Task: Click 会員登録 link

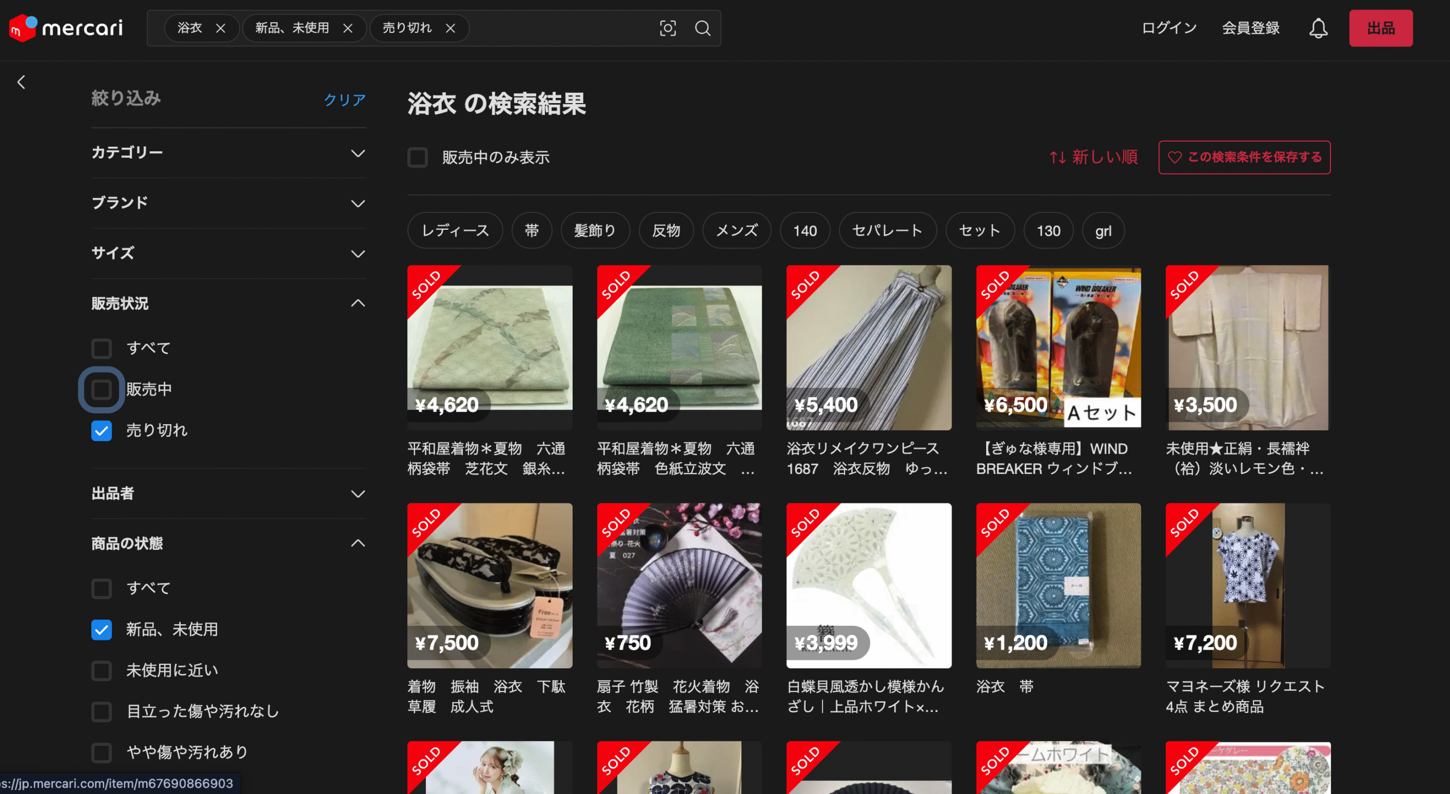Action: pyautogui.click(x=1251, y=28)
